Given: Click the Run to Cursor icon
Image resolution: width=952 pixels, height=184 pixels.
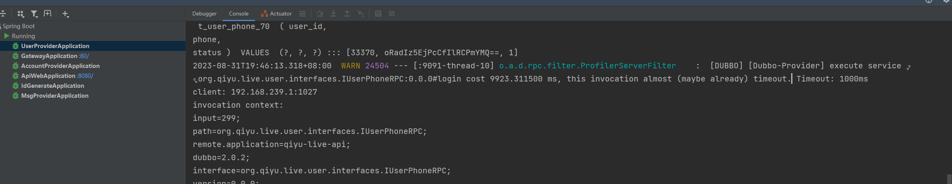Looking at the screenshot, I should 361,14.
